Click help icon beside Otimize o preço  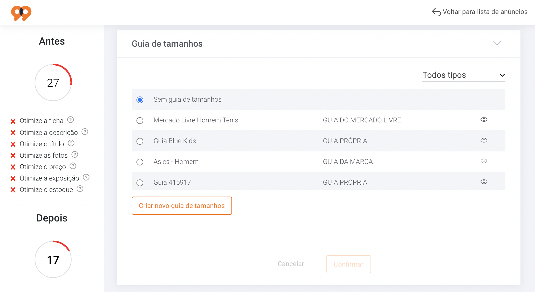click(73, 166)
